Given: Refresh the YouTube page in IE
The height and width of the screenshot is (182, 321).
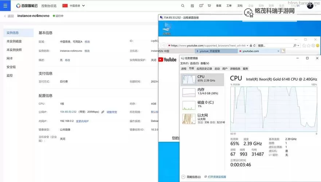Looking at the screenshot, I should point(254,45).
